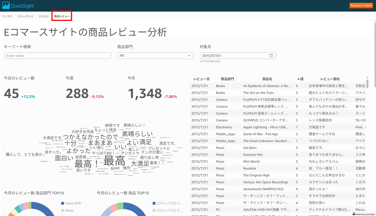This screenshot has height=216, width=376.
Task: Click the 今月のレビュー数 商品 TOP10 title
Action: (123, 193)
